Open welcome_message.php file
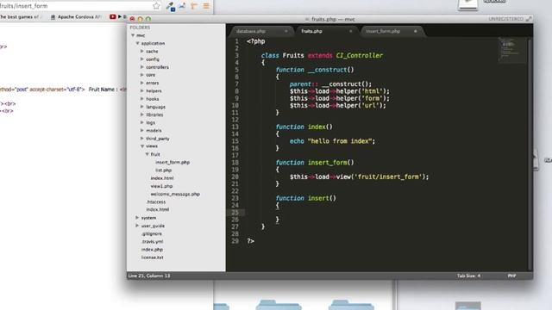The image size is (552, 310). (x=175, y=194)
